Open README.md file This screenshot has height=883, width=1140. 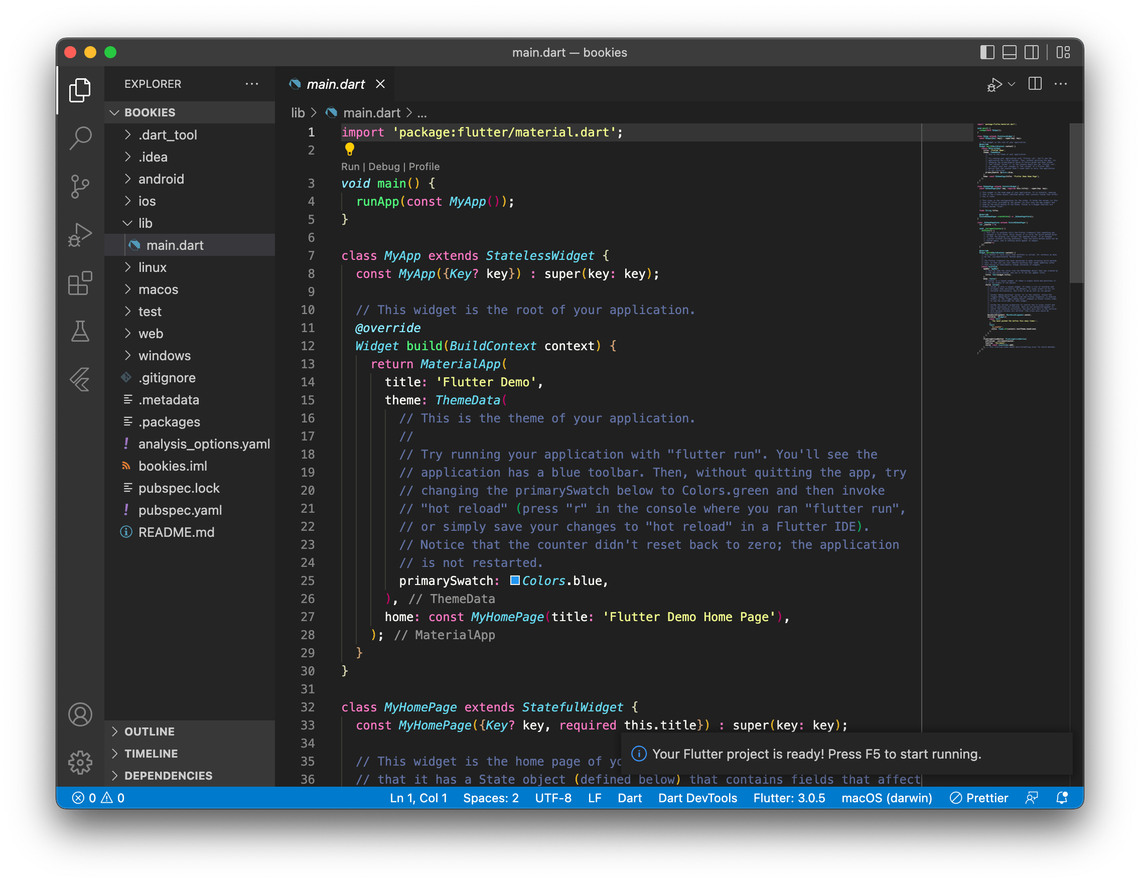click(x=191, y=532)
